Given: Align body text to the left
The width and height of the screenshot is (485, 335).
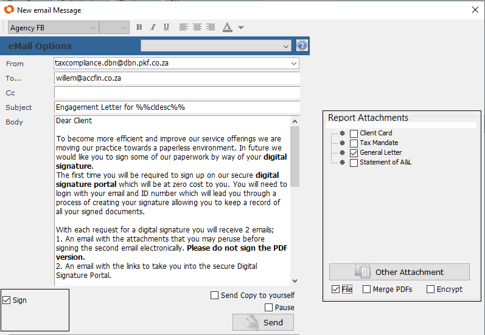Looking at the screenshot, I should coord(183,27).
